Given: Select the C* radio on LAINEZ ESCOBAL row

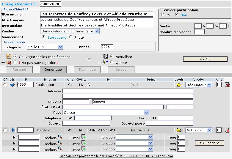Looking at the screenshot, I should 5,130.
